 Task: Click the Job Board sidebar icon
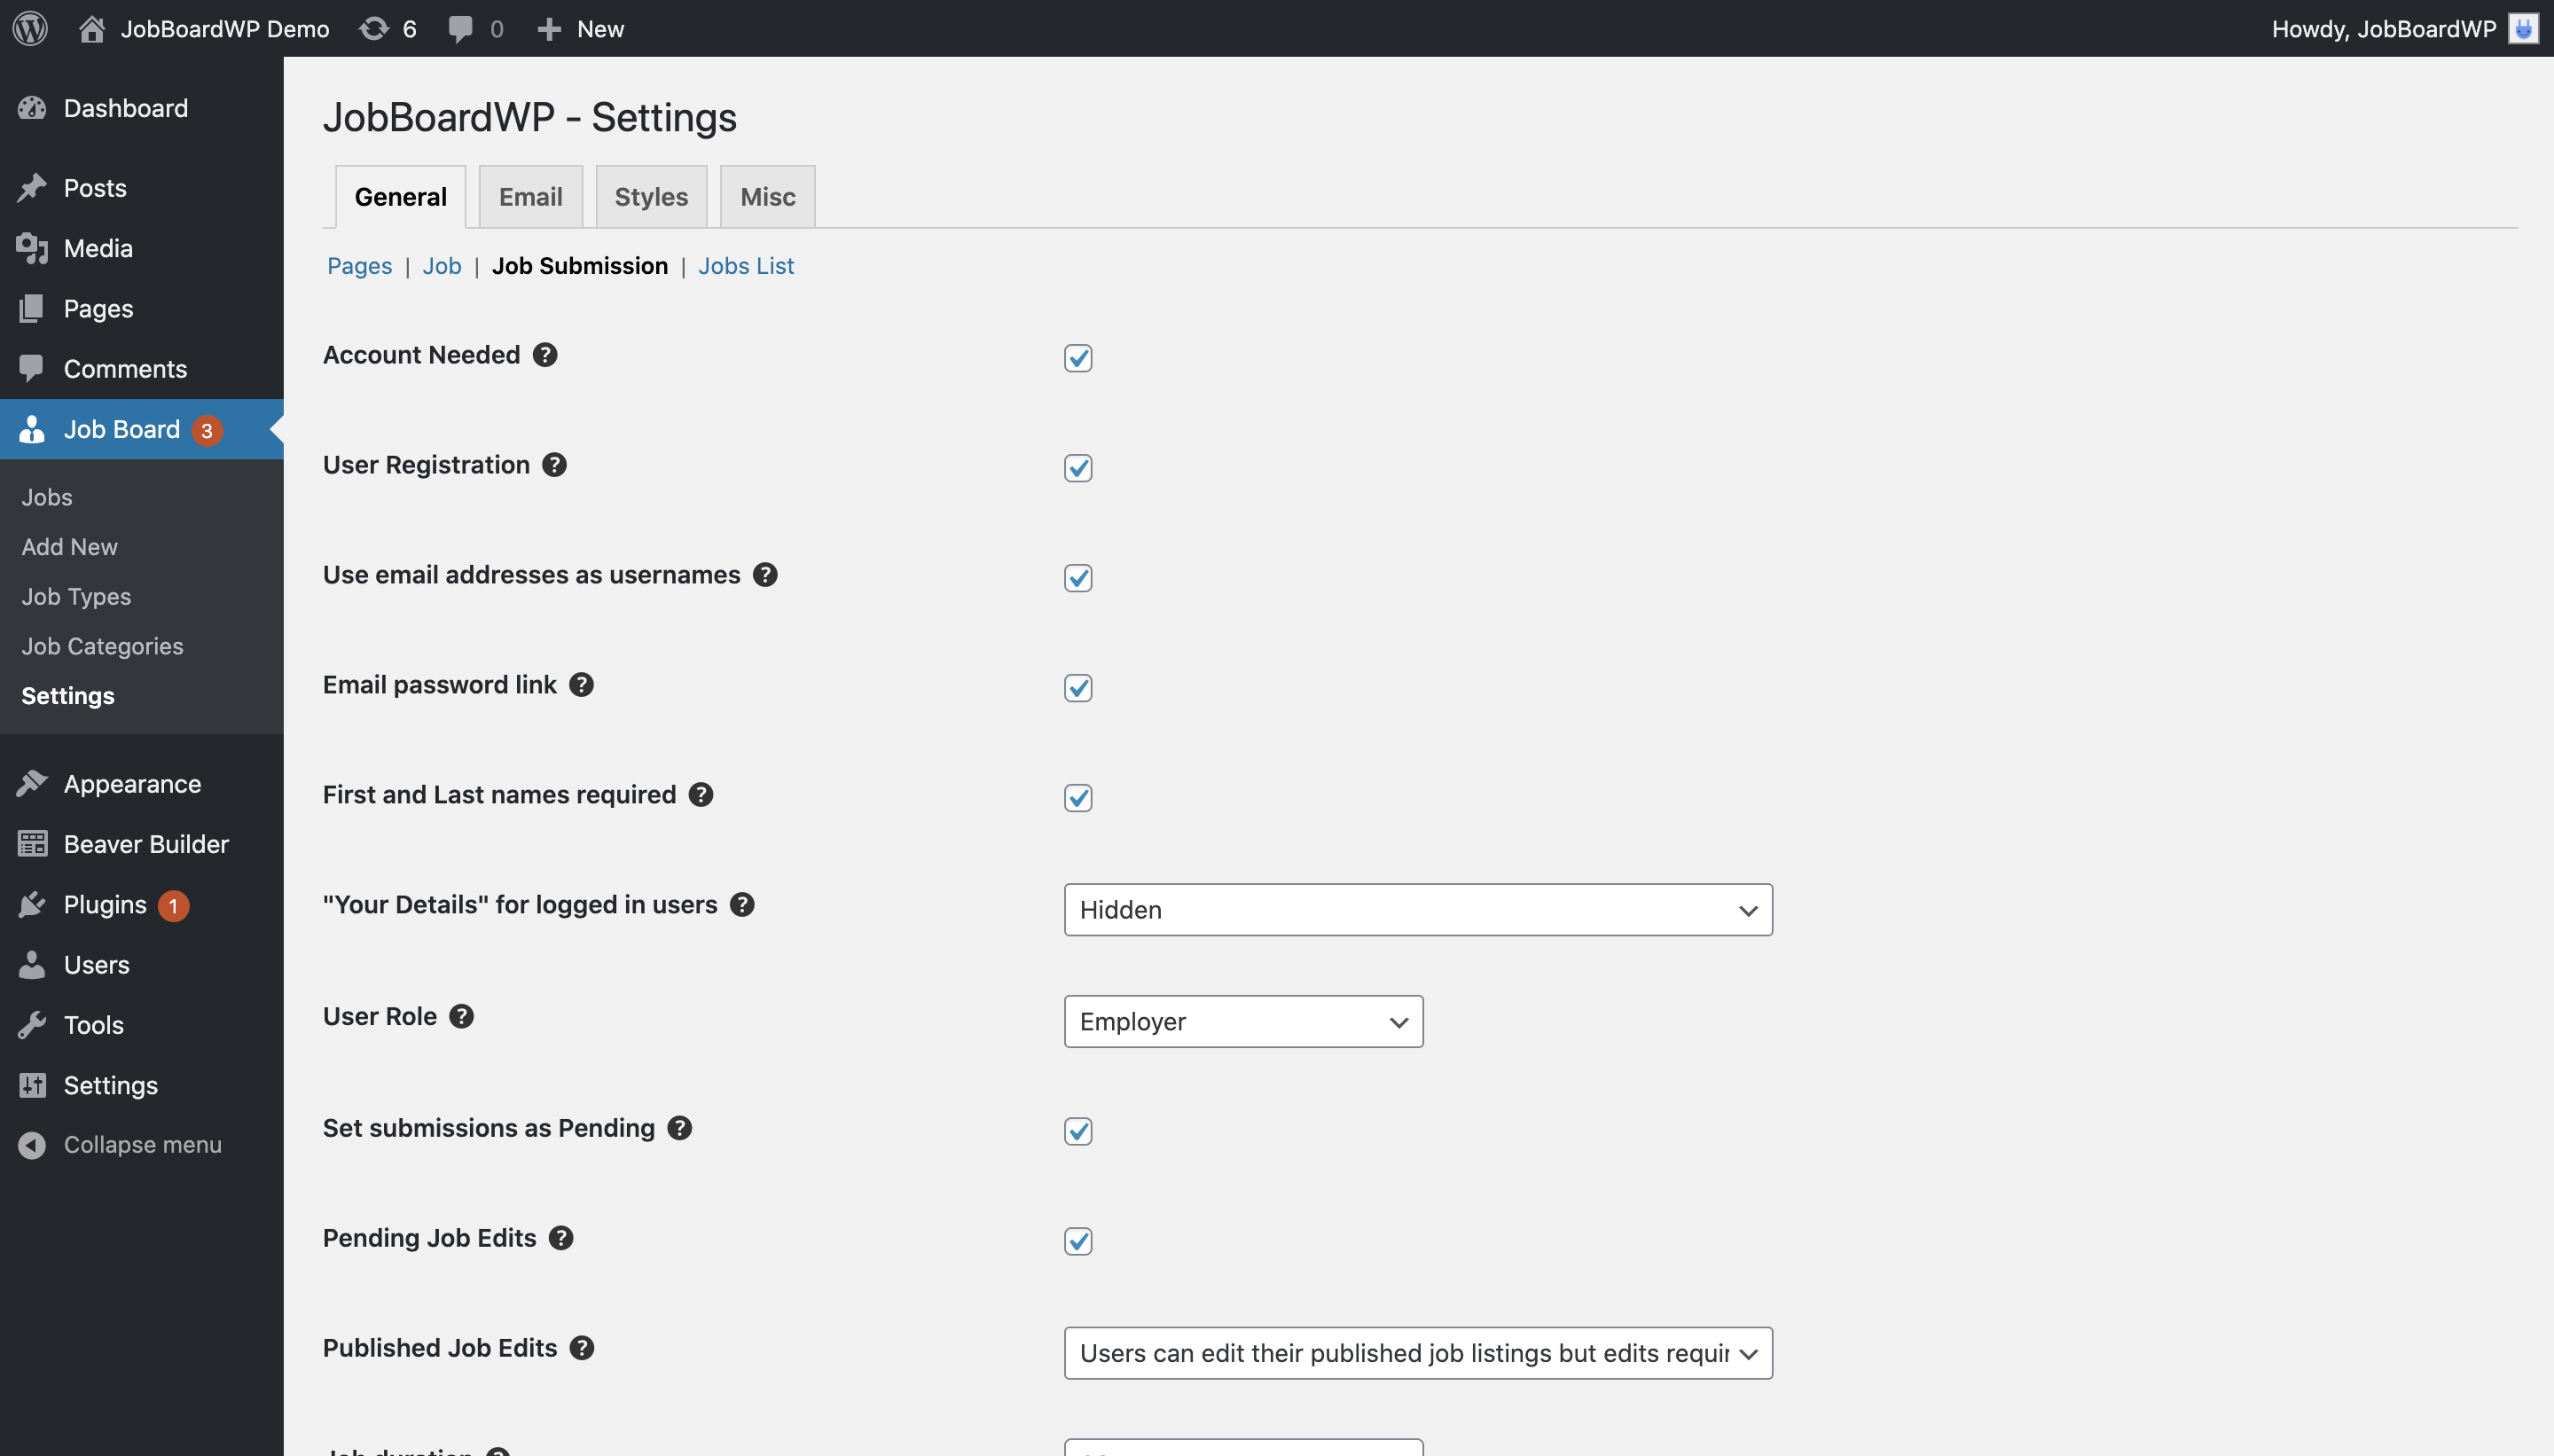(x=32, y=428)
